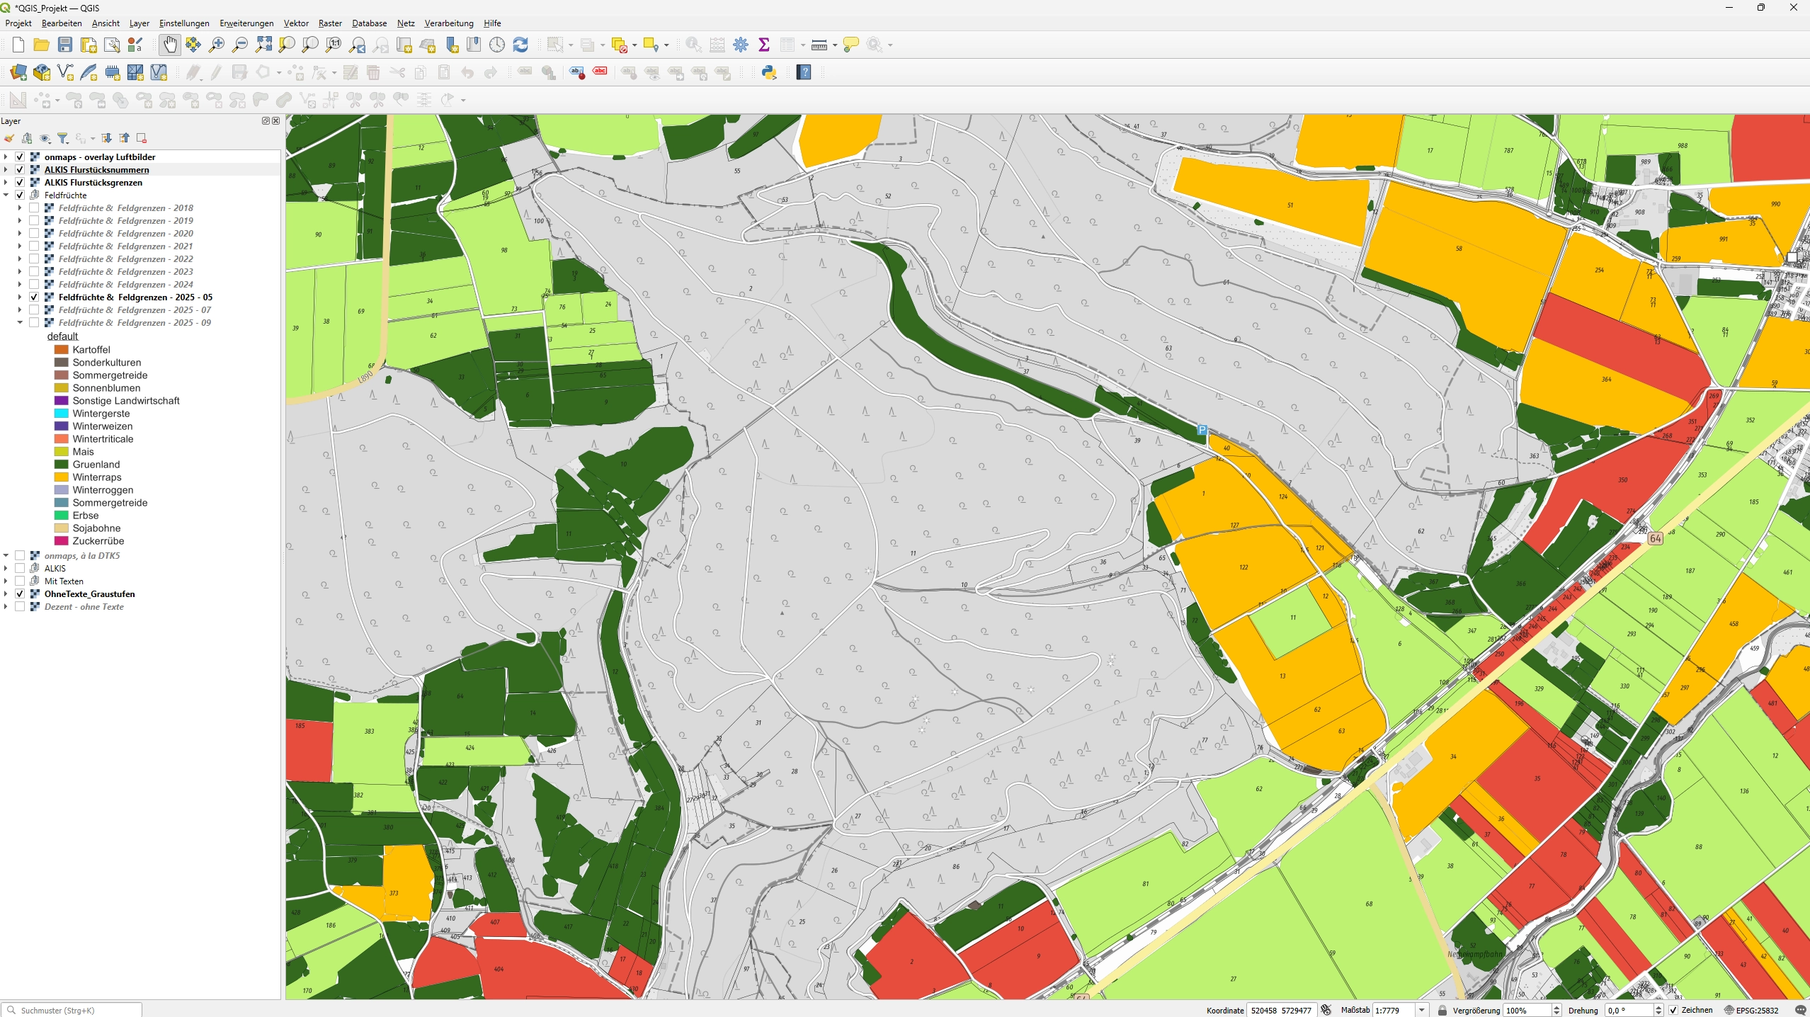Open the Measure Line tool
This screenshot has width=1810, height=1017.
point(819,44)
